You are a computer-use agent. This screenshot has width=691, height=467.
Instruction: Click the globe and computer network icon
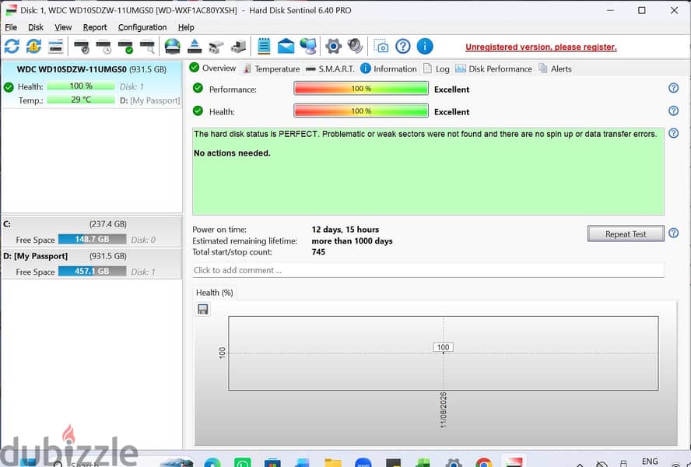tap(308, 46)
